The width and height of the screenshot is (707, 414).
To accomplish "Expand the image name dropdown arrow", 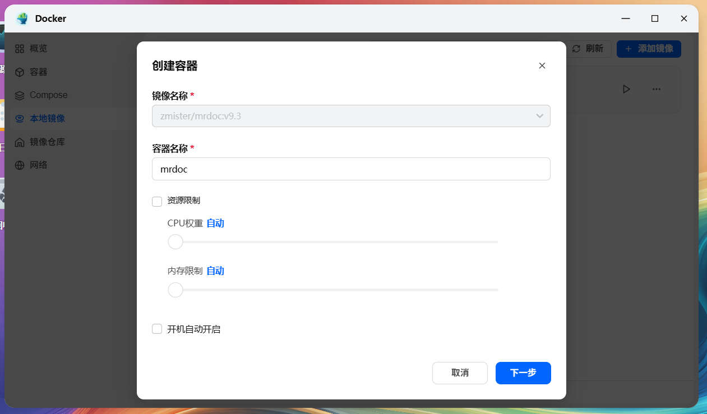I will click(x=539, y=116).
